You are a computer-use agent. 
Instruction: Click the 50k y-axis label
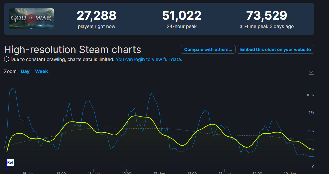click(311, 131)
